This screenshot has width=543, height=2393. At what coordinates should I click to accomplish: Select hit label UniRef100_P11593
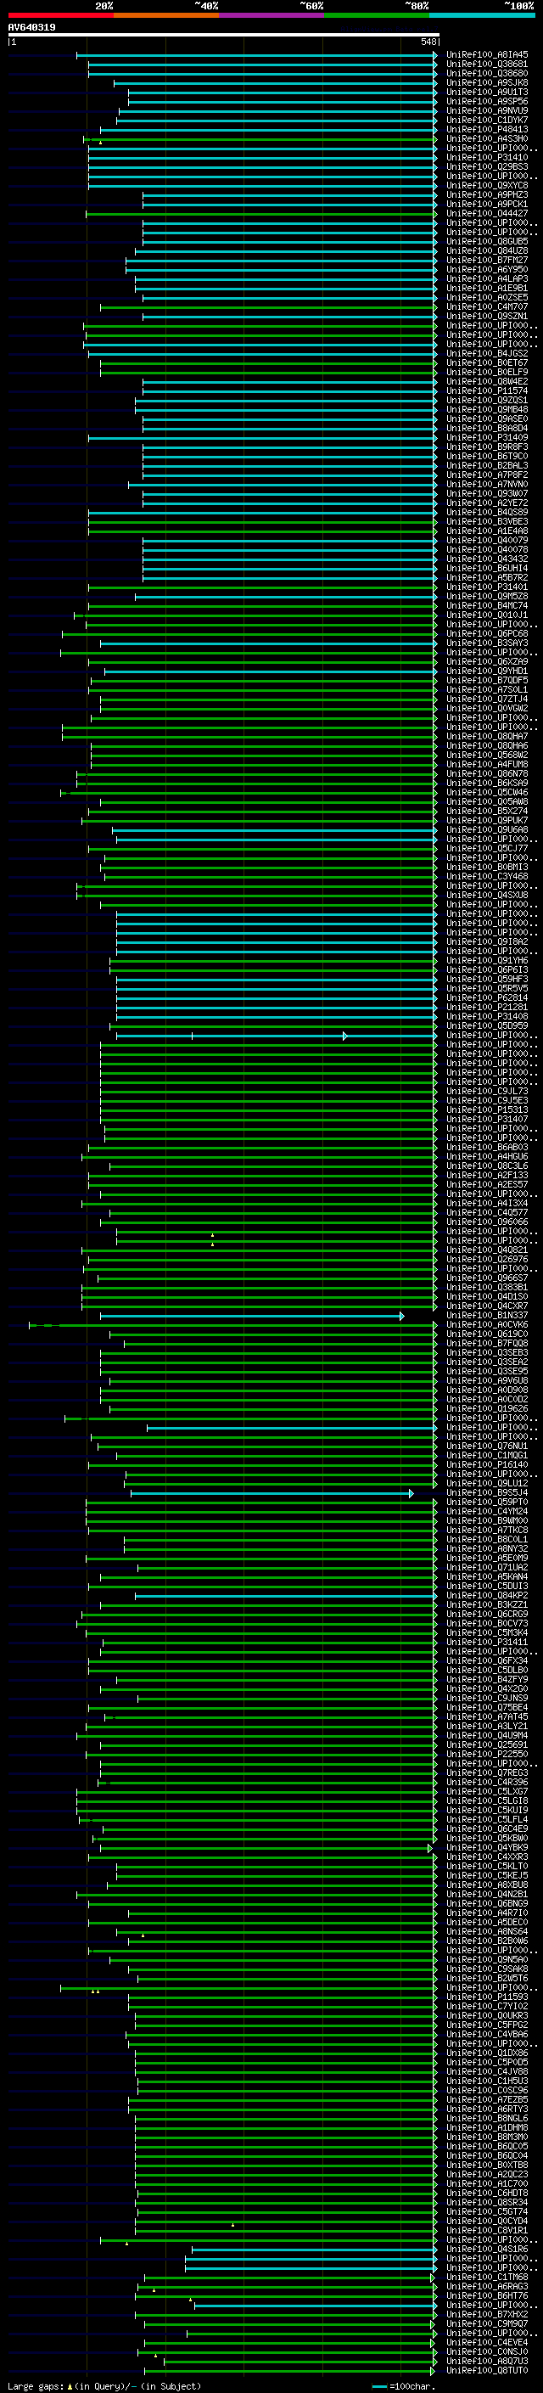[487, 1997]
